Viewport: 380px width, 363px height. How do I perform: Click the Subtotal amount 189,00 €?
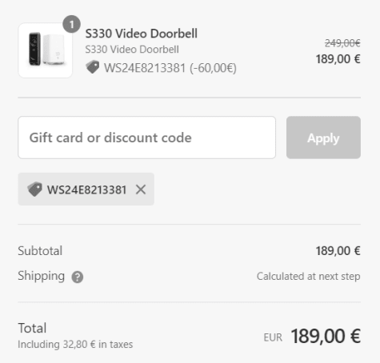pyautogui.click(x=338, y=251)
